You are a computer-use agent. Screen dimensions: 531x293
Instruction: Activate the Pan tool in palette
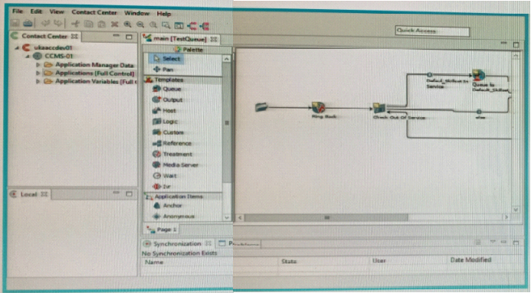tap(163, 70)
